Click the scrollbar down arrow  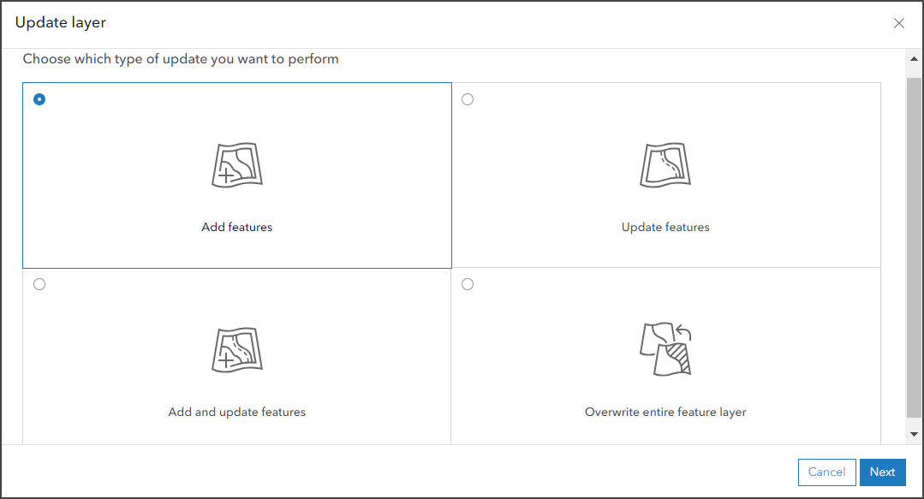[914, 435]
